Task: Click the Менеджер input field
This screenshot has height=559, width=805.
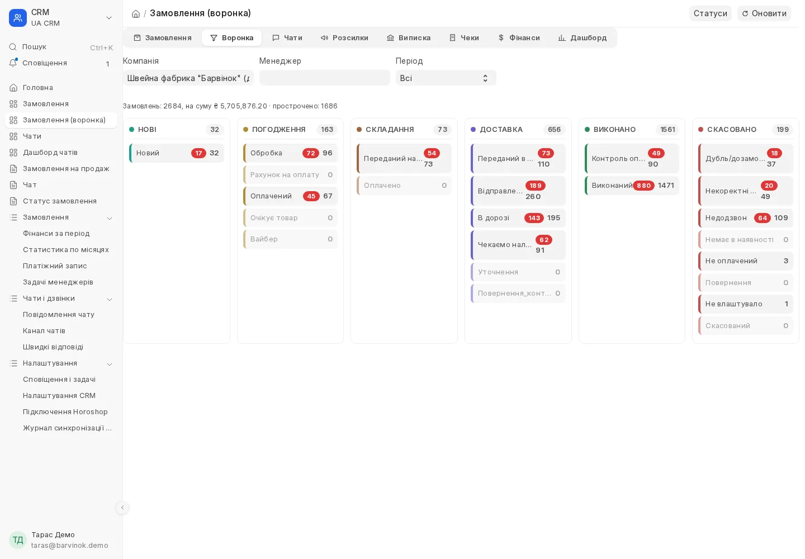Action: pos(325,78)
